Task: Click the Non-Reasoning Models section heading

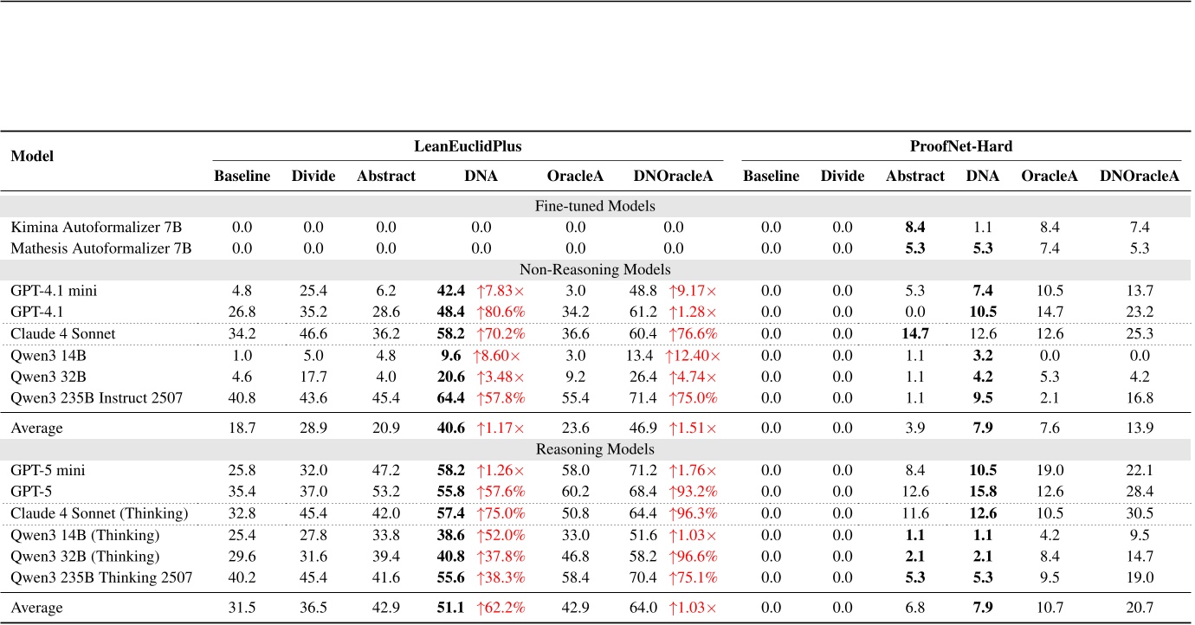Action: click(597, 269)
